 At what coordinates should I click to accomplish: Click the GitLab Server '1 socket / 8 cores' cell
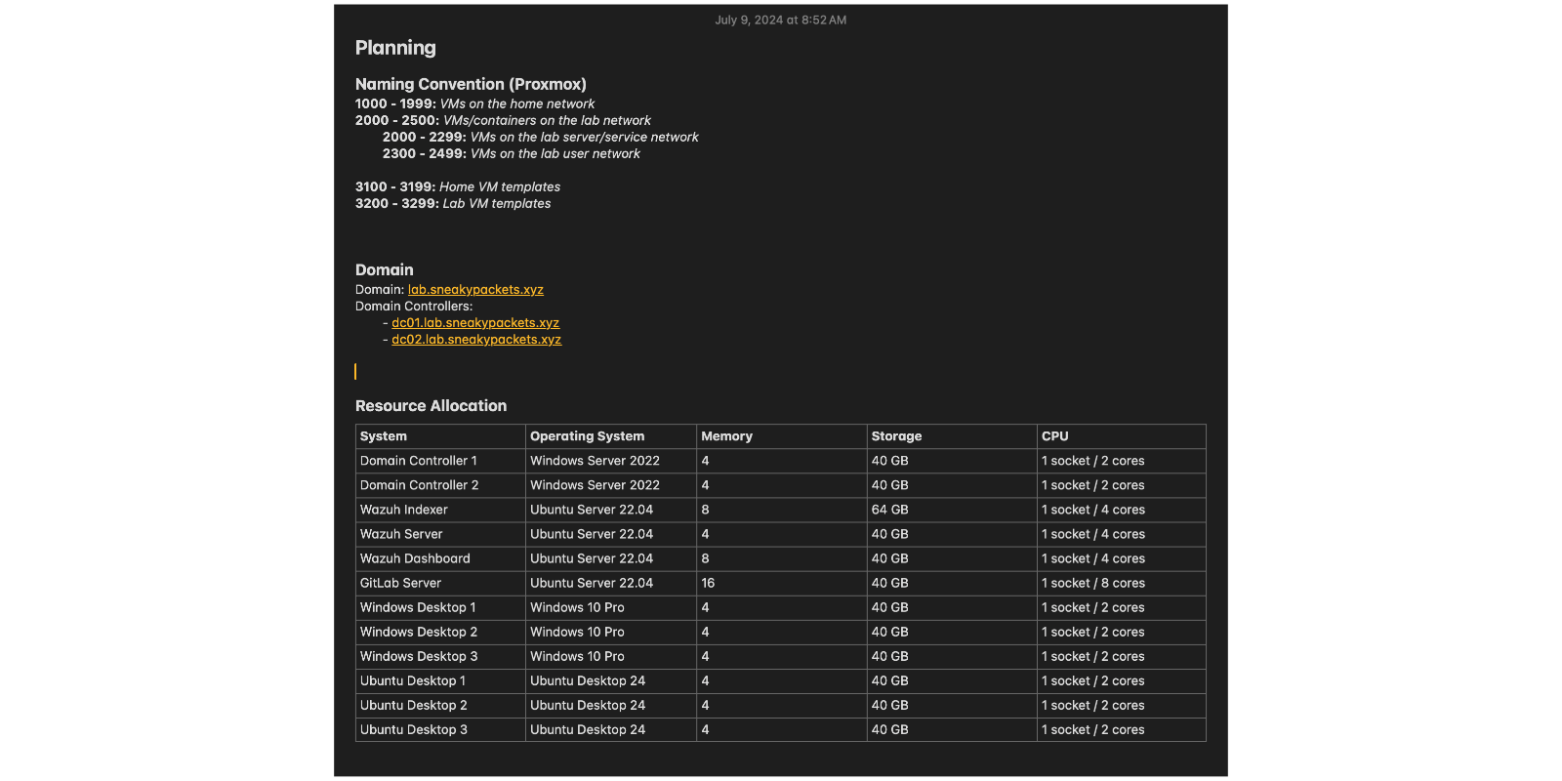[1122, 583]
